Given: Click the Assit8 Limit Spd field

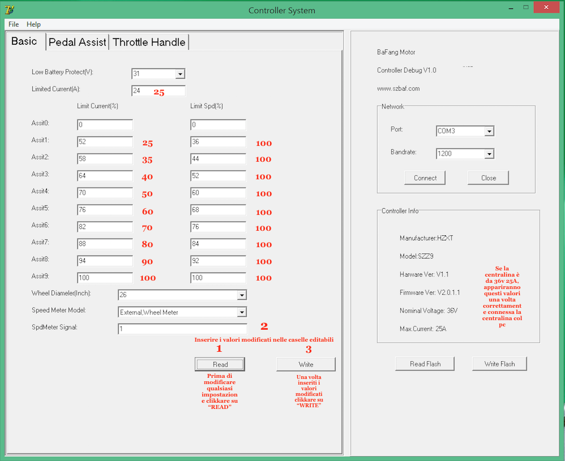Looking at the screenshot, I should click(x=218, y=261).
